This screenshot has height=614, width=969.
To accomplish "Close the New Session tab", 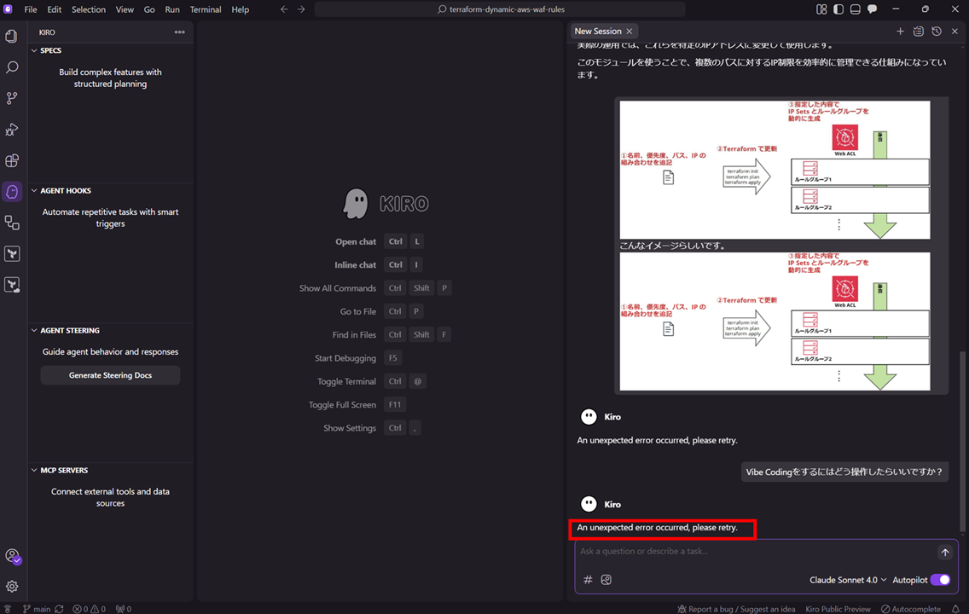I will [x=630, y=31].
